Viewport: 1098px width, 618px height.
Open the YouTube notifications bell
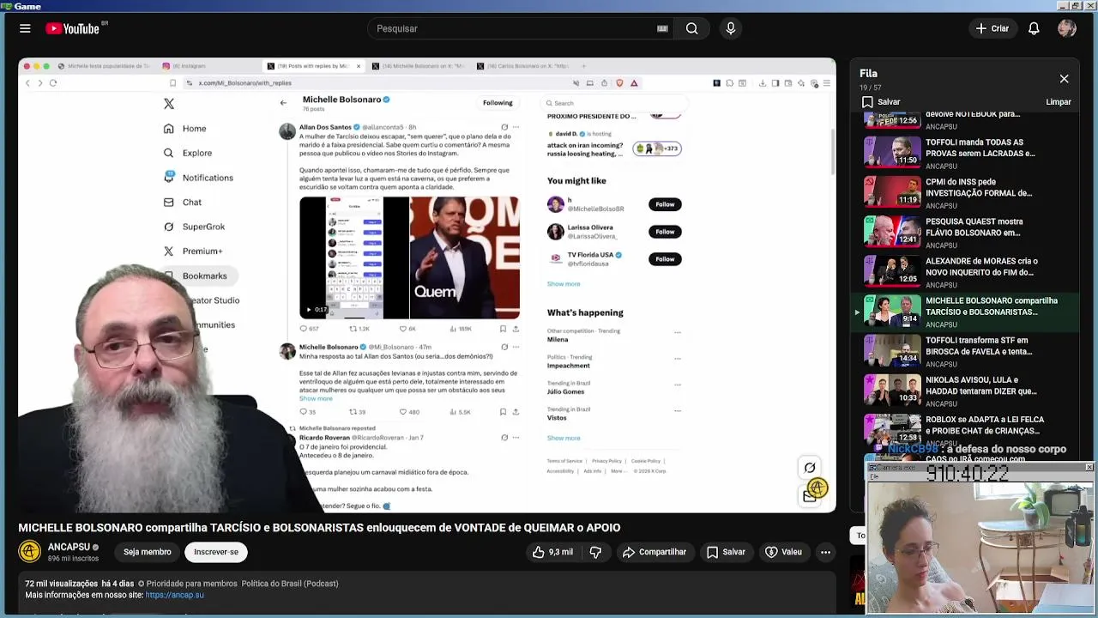point(1034,28)
